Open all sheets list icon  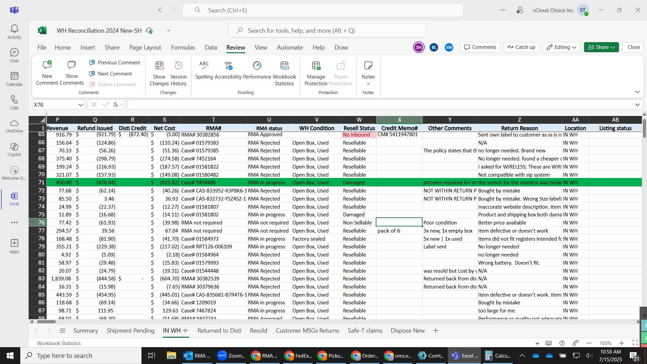click(x=62, y=331)
